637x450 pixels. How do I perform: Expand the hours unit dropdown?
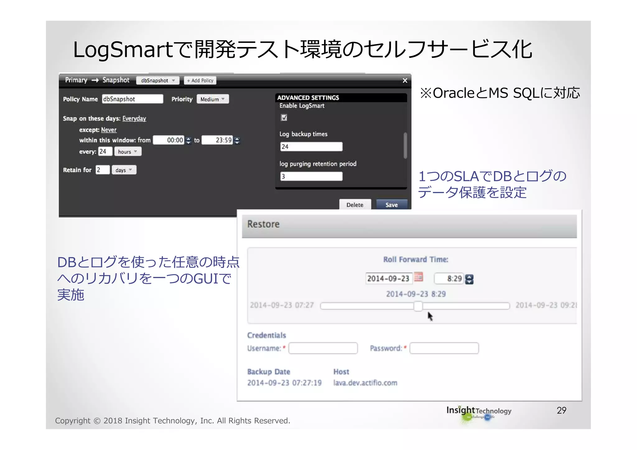click(128, 152)
